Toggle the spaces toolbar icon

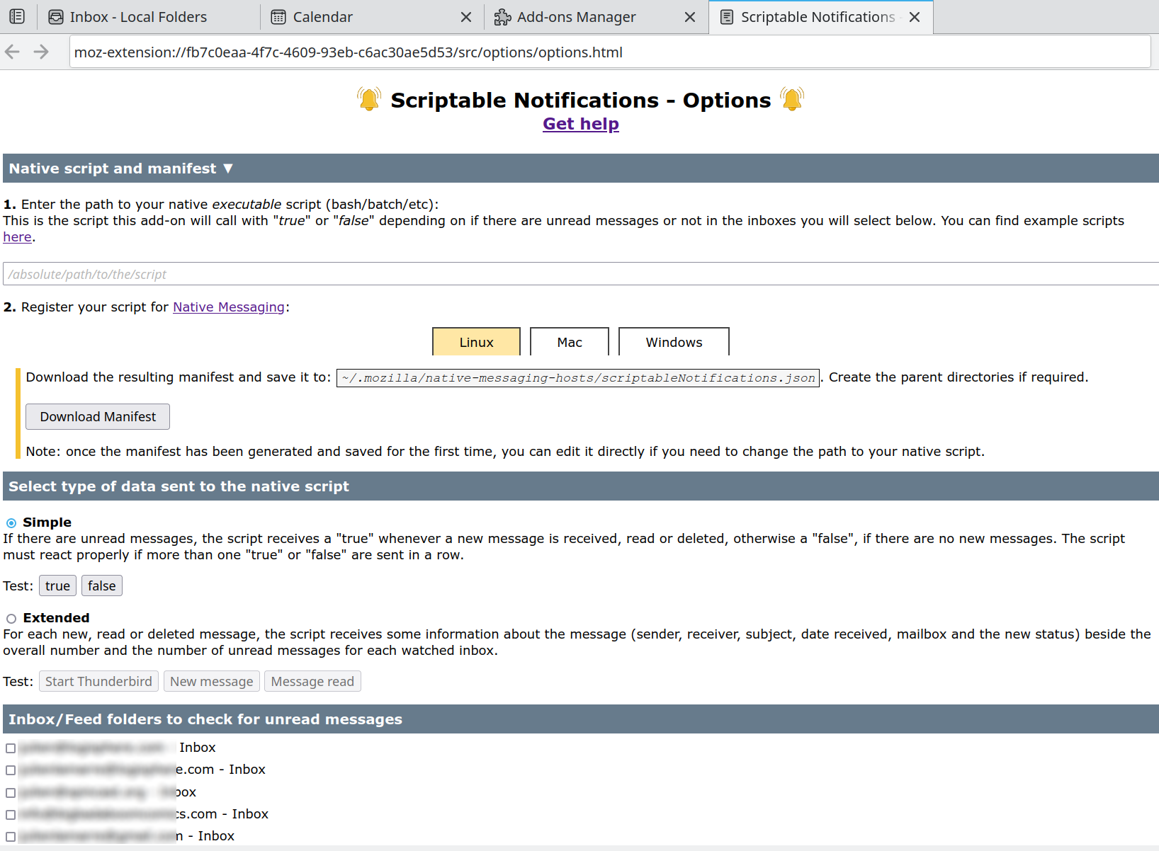click(17, 16)
